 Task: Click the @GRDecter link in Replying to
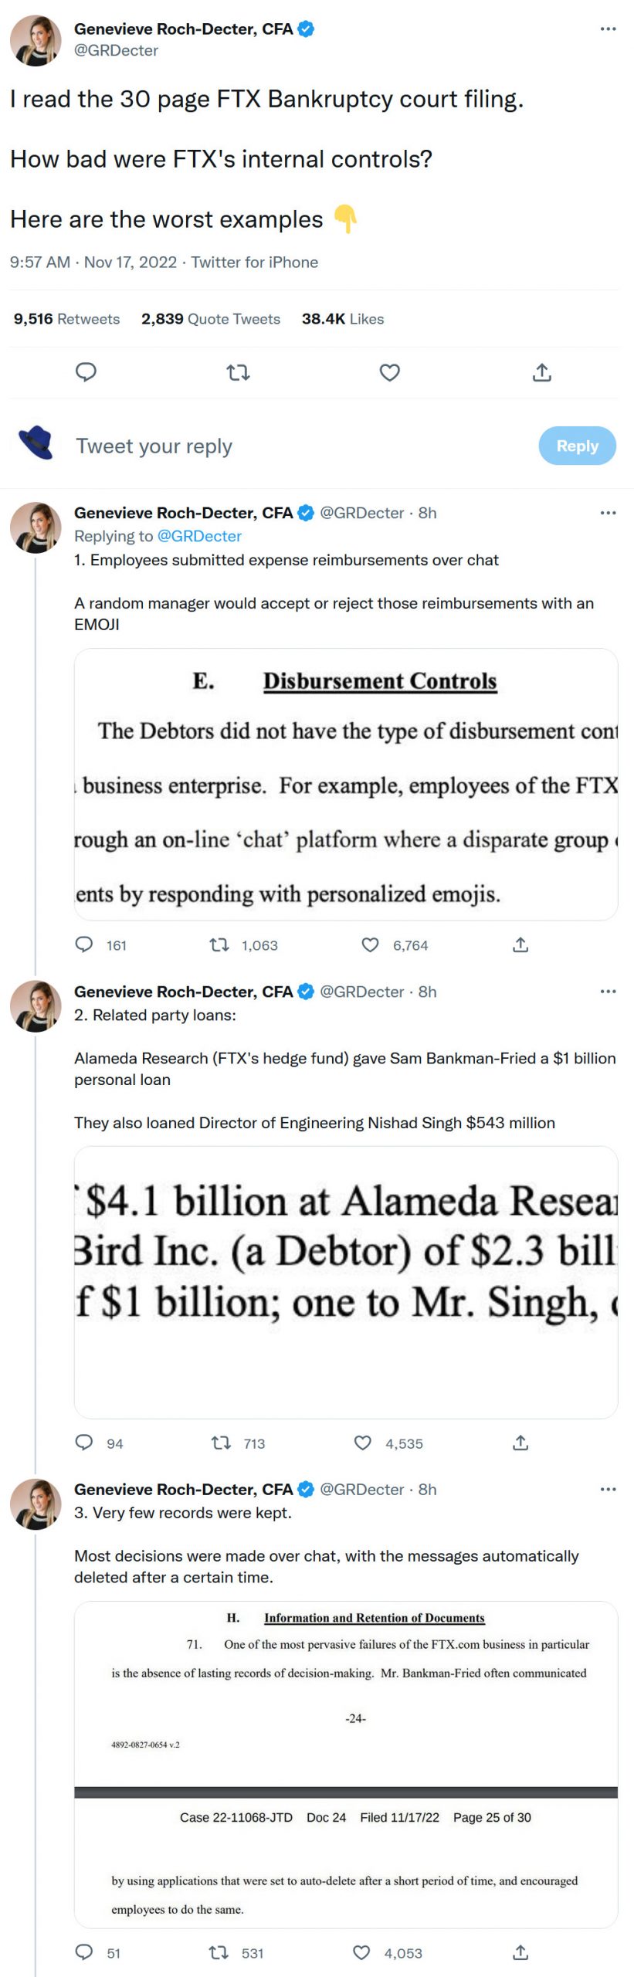(199, 536)
